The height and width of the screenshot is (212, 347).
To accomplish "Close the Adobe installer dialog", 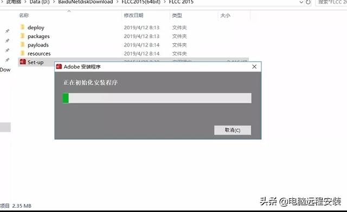I will click(x=254, y=67).
